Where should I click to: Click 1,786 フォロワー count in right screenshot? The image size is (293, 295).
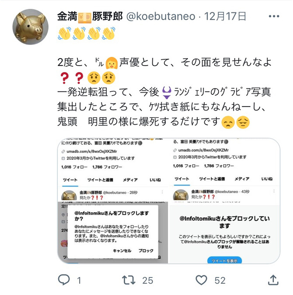pyautogui.click(x=219, y=166)
